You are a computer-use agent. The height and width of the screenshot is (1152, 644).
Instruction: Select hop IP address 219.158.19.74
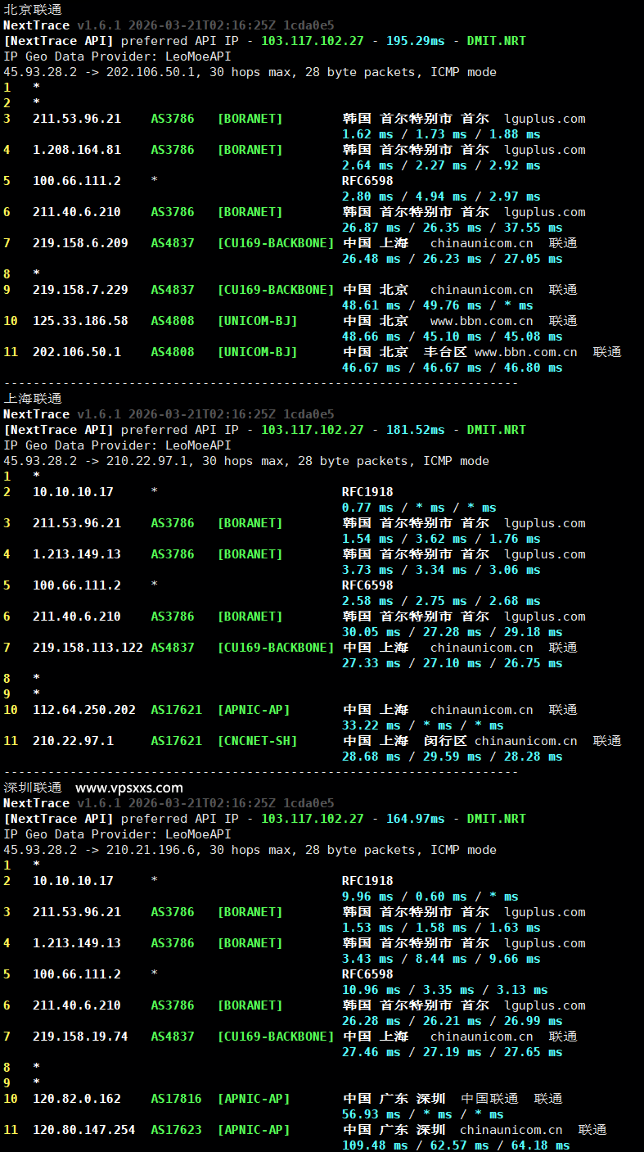pyautogui.click(x=80, y=1037)
